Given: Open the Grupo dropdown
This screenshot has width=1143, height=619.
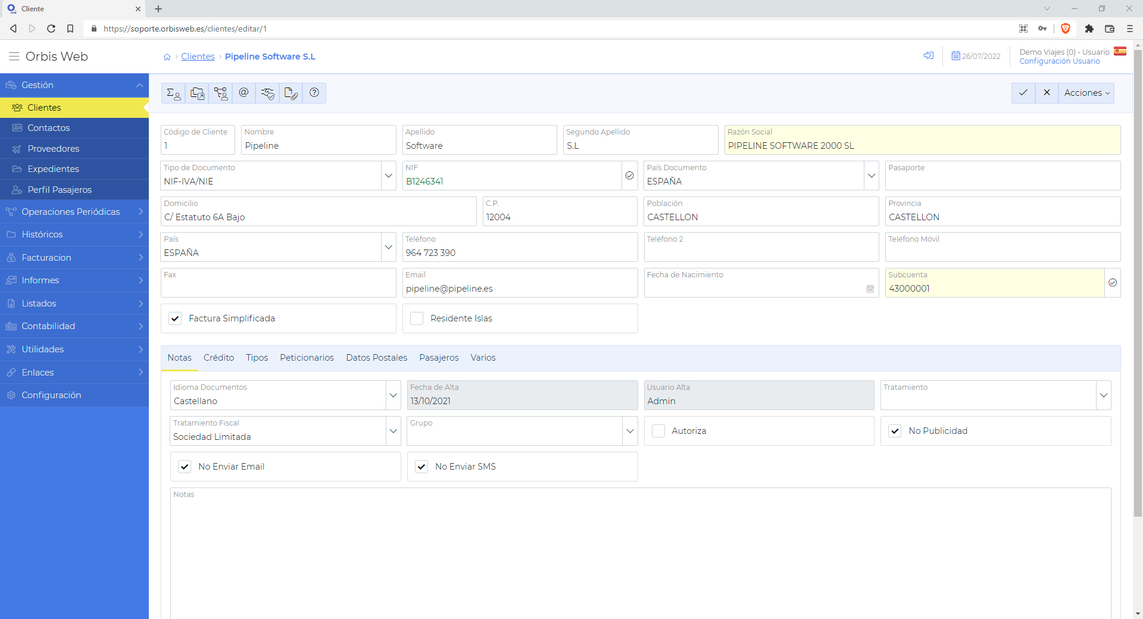Looking at the screenshot, I should click(x=630, y=431).
